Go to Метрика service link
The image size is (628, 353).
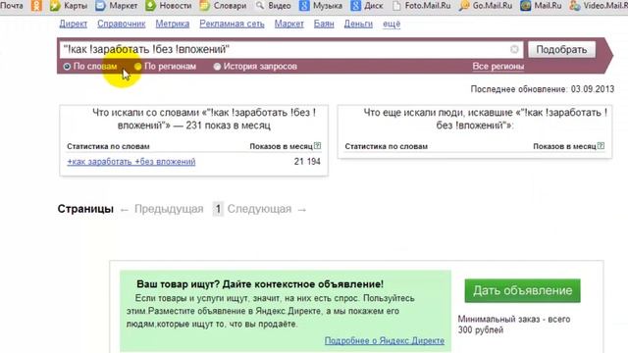coord(173,24)
